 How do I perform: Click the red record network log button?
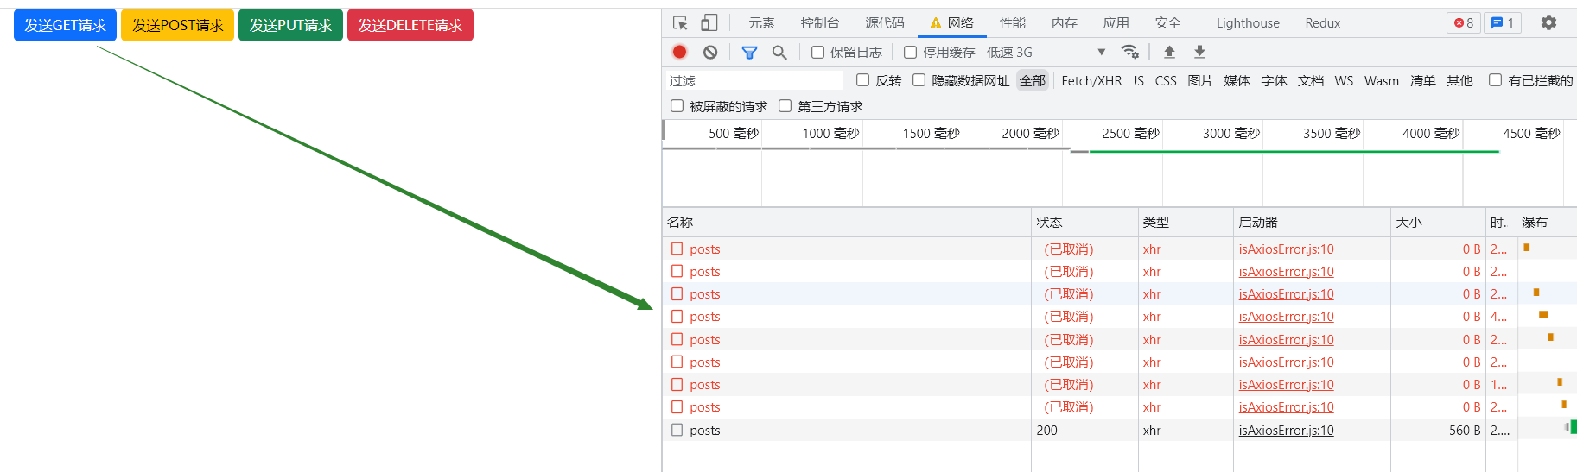click(680, 52)
